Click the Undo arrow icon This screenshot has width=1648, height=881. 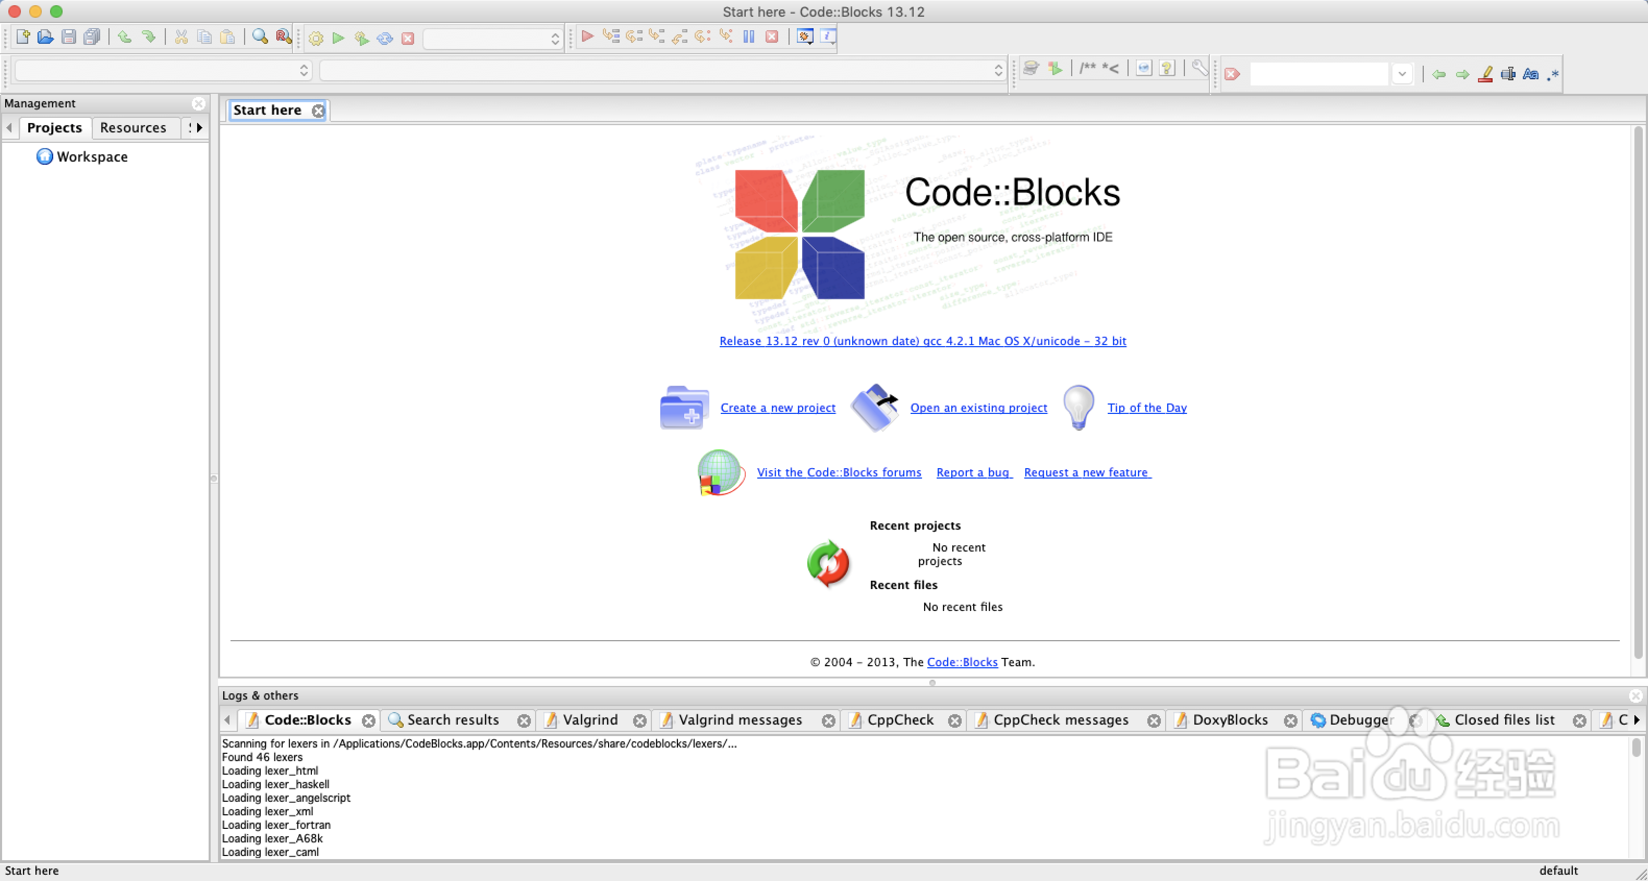click(x=125, y=37)
